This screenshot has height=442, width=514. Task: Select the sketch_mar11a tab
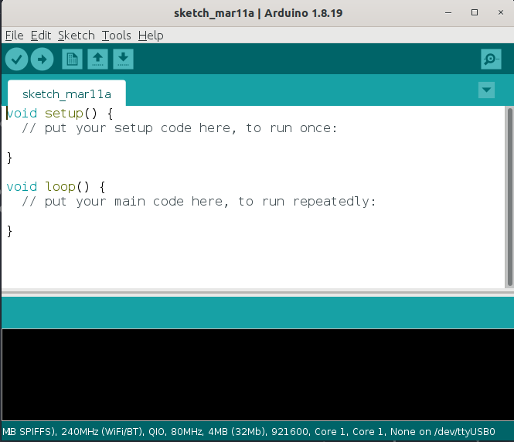click(67, 94)
